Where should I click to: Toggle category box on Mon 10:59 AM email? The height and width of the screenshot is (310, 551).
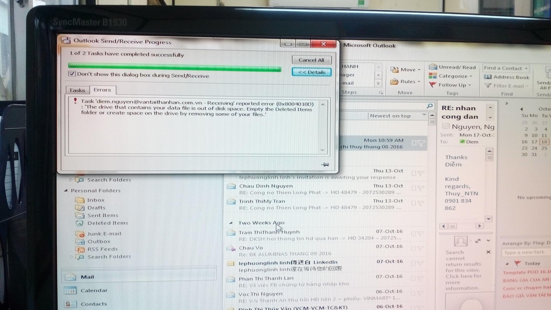tap(414, 143)
